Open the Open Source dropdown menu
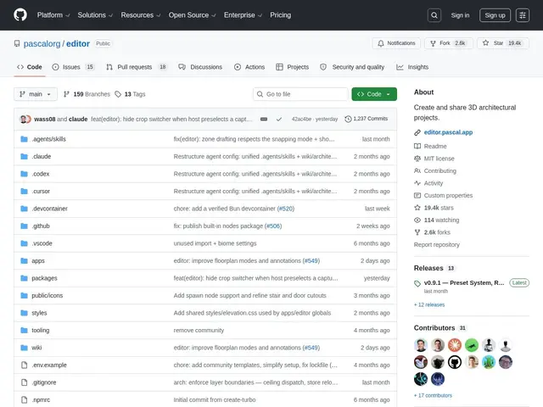The image size is (543, 407). (x=193, y=15)
